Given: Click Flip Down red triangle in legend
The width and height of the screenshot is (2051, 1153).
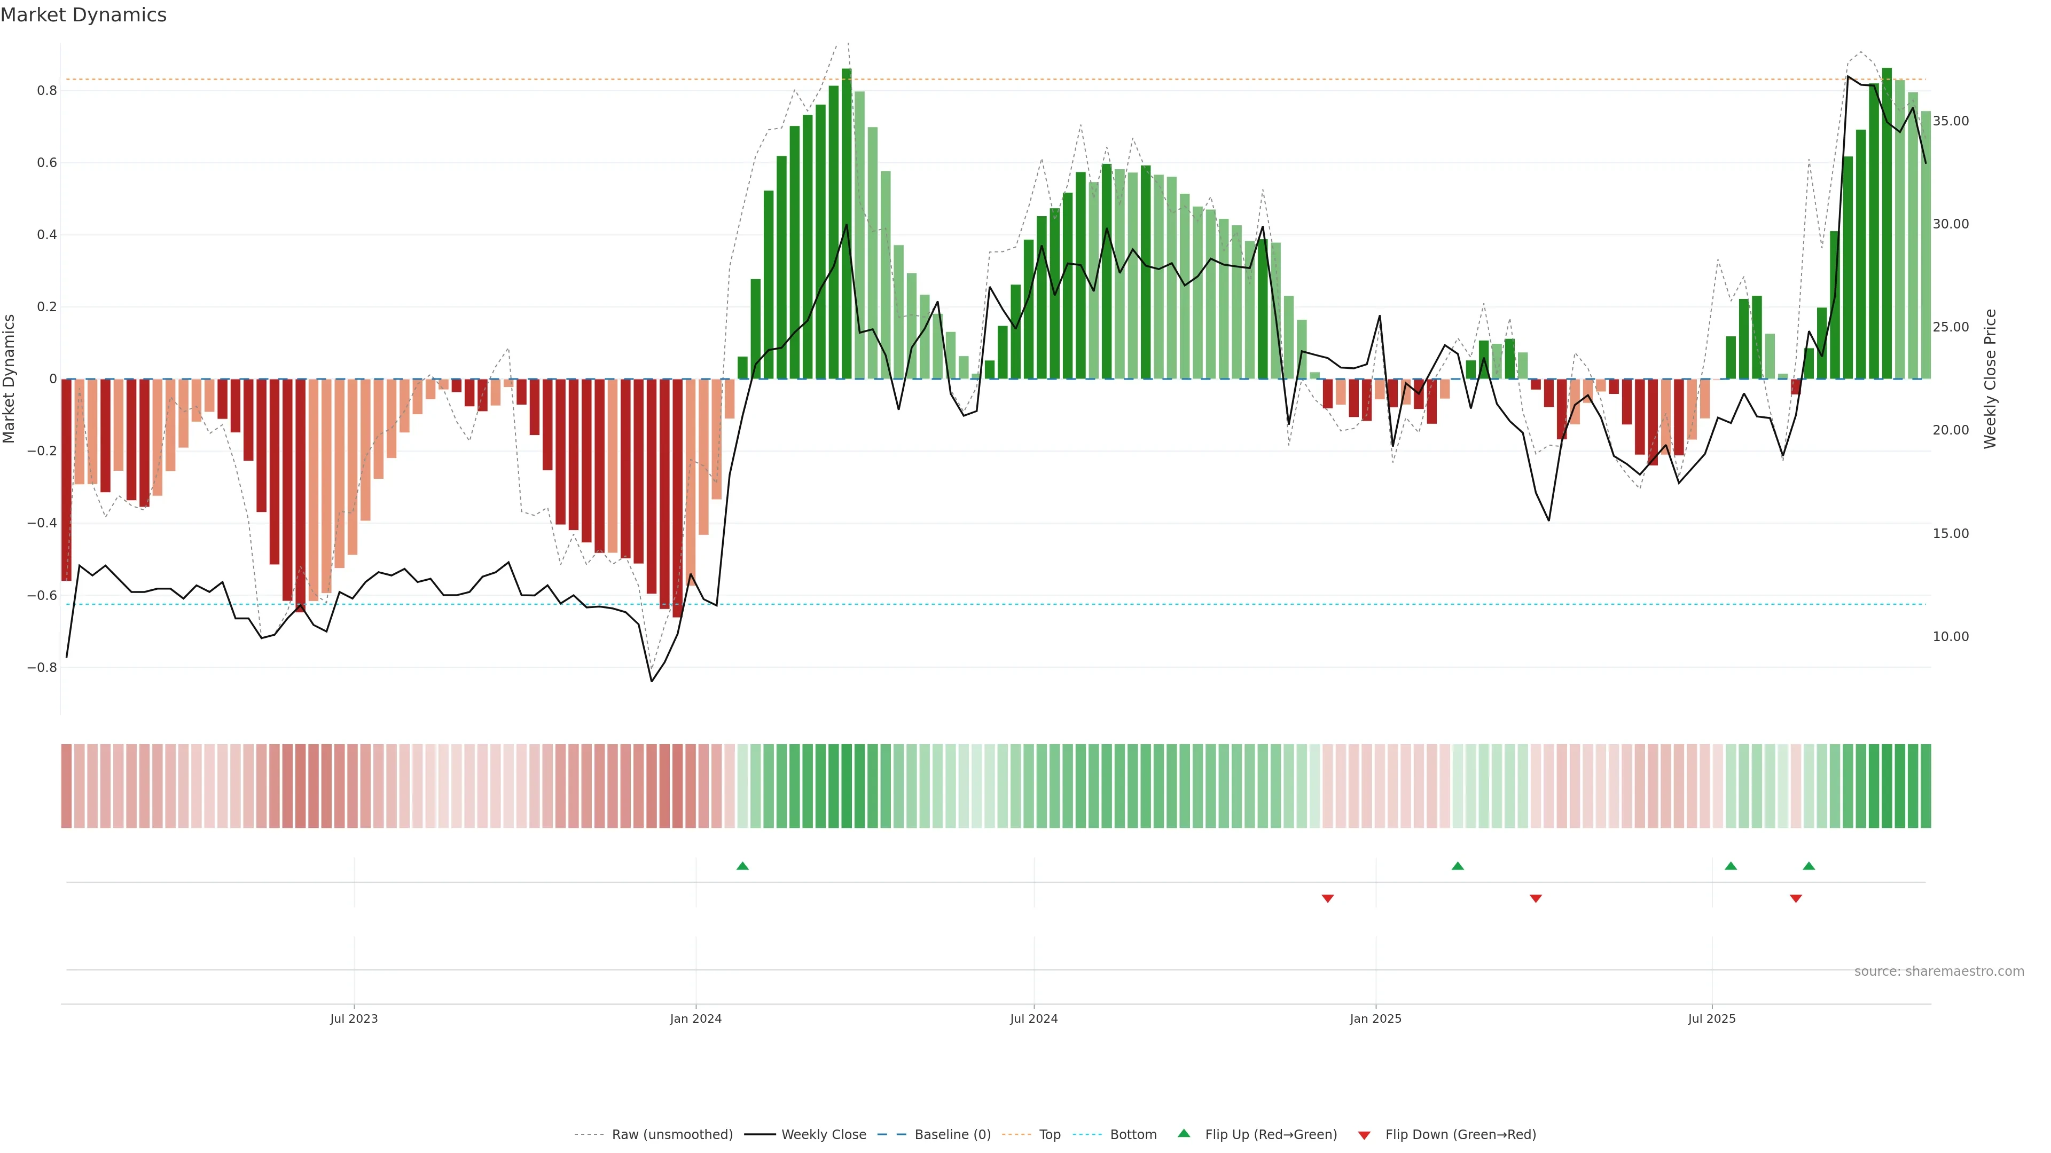Looking at the screenshot, I should click(1364, 1135).
